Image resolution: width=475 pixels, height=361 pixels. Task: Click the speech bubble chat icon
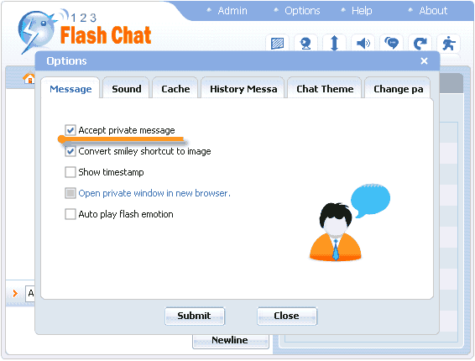coord(391,44)
